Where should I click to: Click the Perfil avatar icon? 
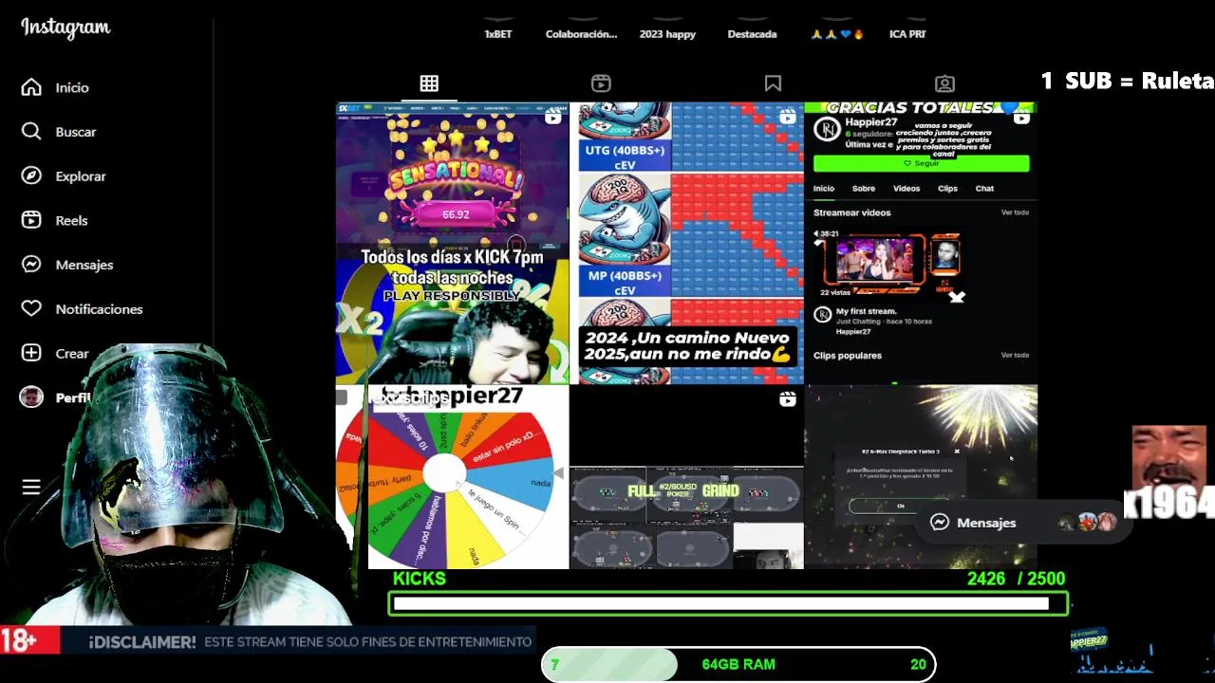[31, 397]
